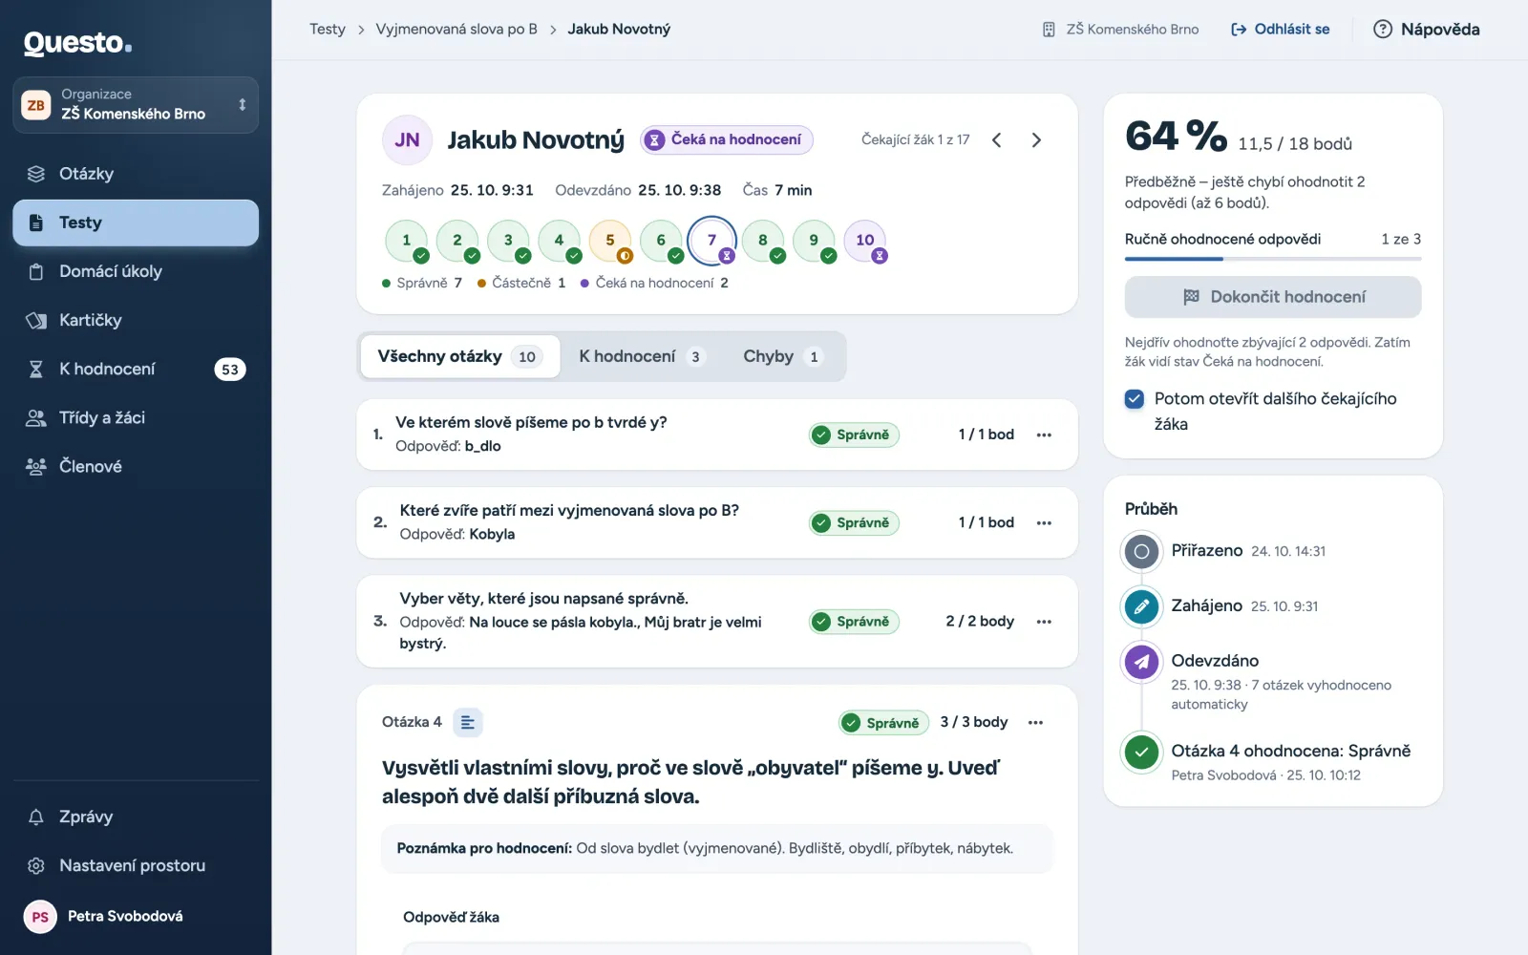The image size is (1528, 955).
Task: Click the Dokončit hodnocení button
Action: (x=1273, y=297)
